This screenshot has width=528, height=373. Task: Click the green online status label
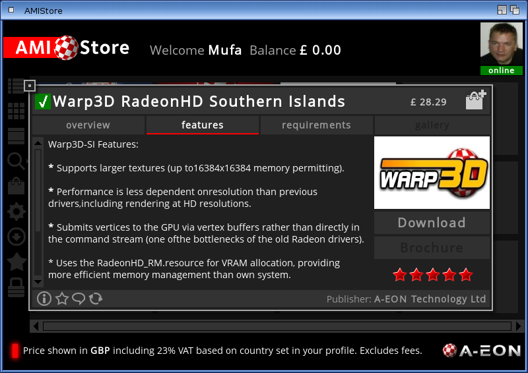click(502, 71)
